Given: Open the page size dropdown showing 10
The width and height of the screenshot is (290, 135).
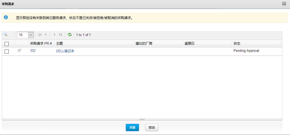Looking at the screenshot, I should click(x=31, y=35).
